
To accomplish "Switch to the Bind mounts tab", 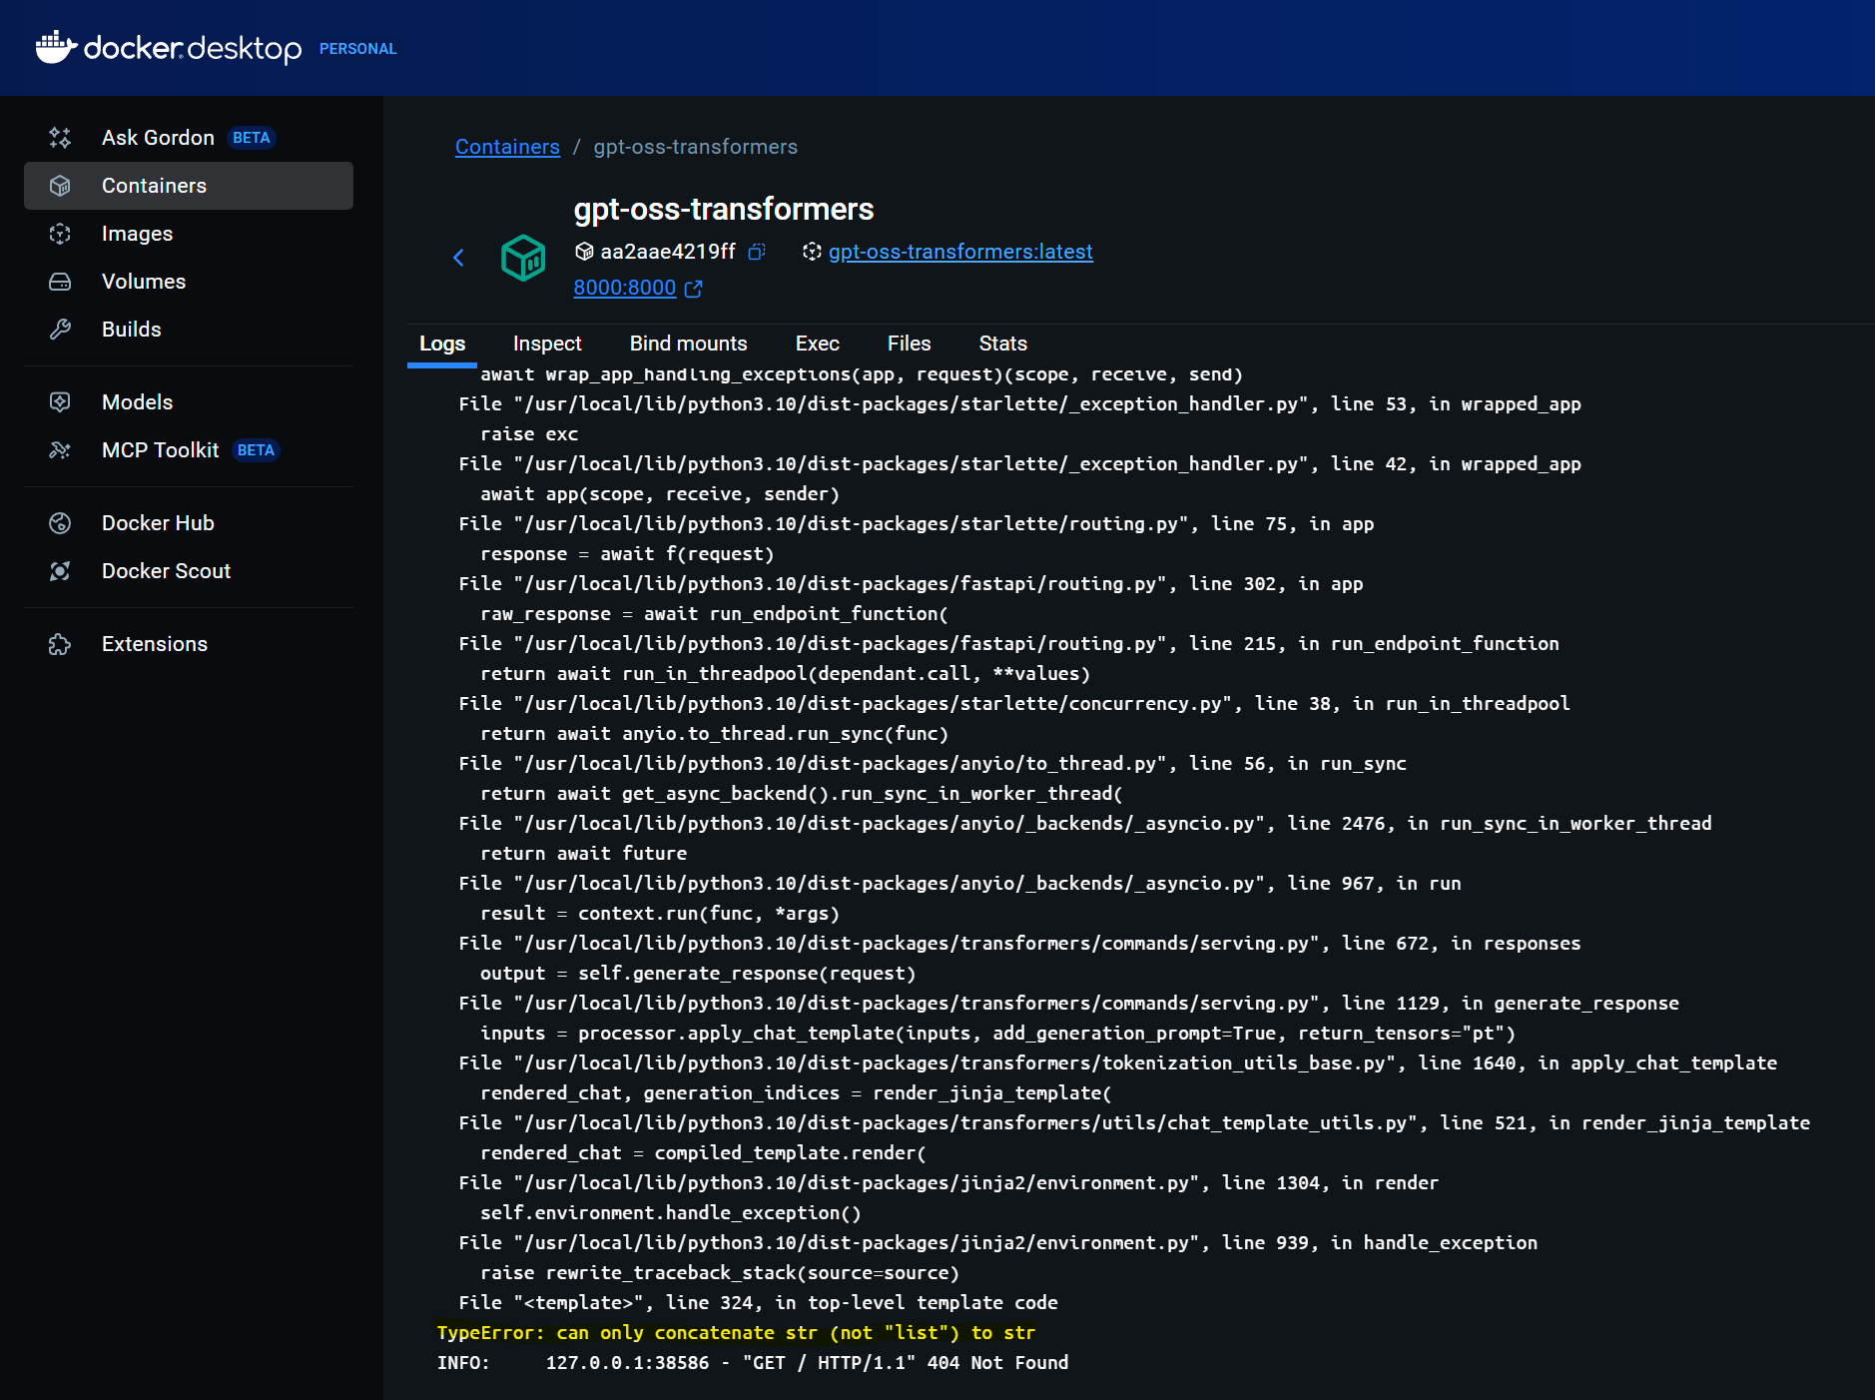I will click(x=689, y=344).
